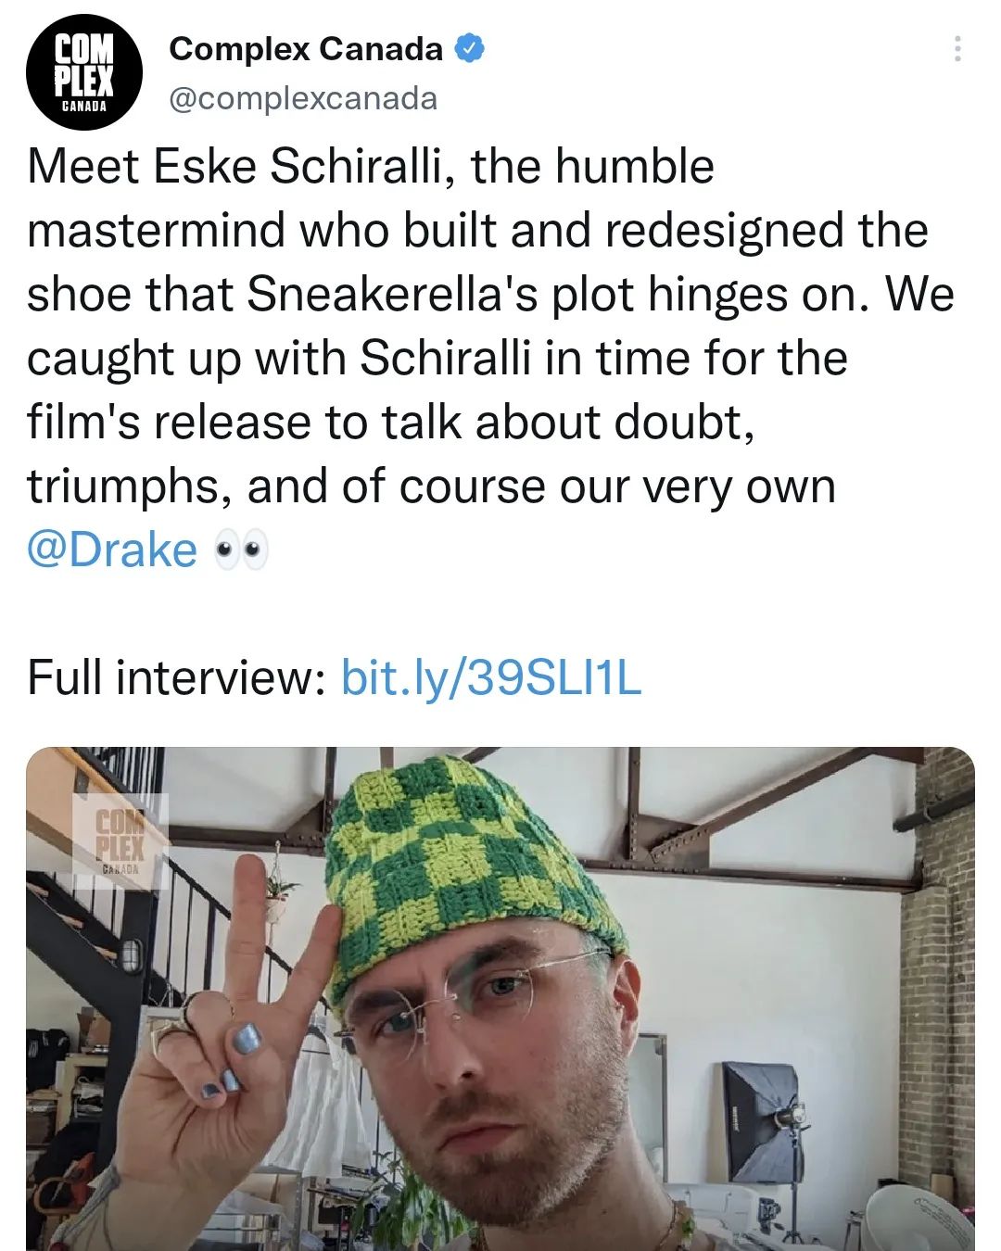1001x1251 pixels.
Task: Click the blue verified badge
Action: point(470,48)
